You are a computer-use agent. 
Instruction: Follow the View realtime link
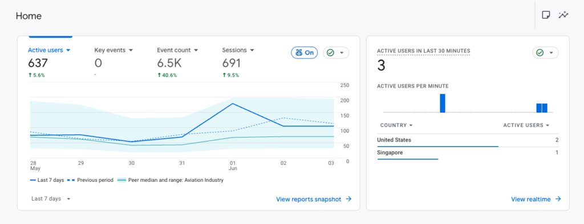point(536,199)
